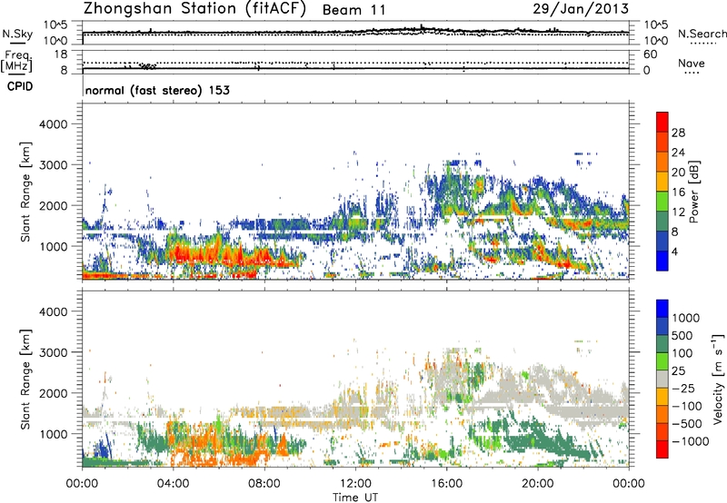Click the 'Velocity [m s-1]' axis label
Image resolution: width=727 pixels, height=503 pixels.
(717, 378)
